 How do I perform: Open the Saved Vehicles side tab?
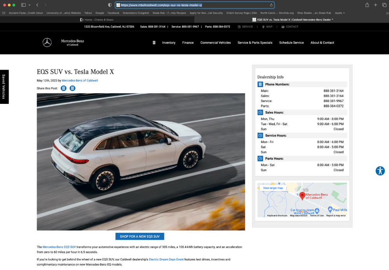point(4,87)
